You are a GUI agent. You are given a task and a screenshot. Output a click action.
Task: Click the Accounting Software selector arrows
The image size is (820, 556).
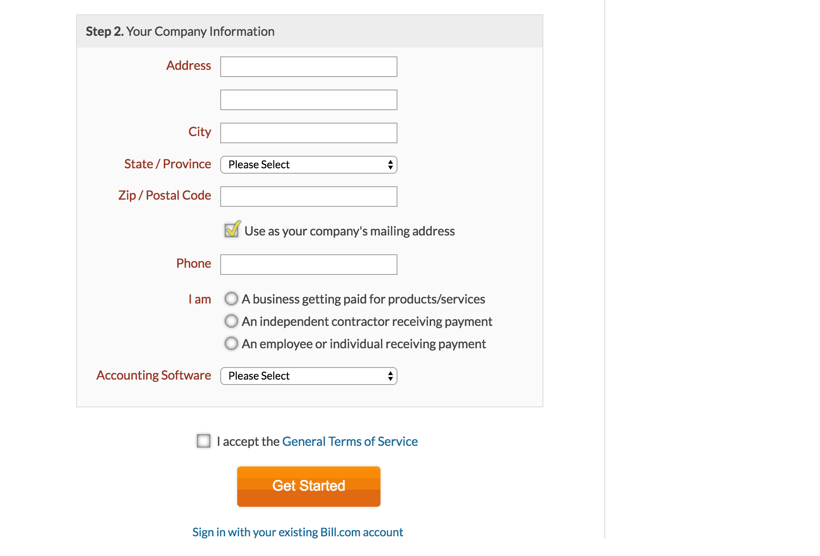(390, 376)
